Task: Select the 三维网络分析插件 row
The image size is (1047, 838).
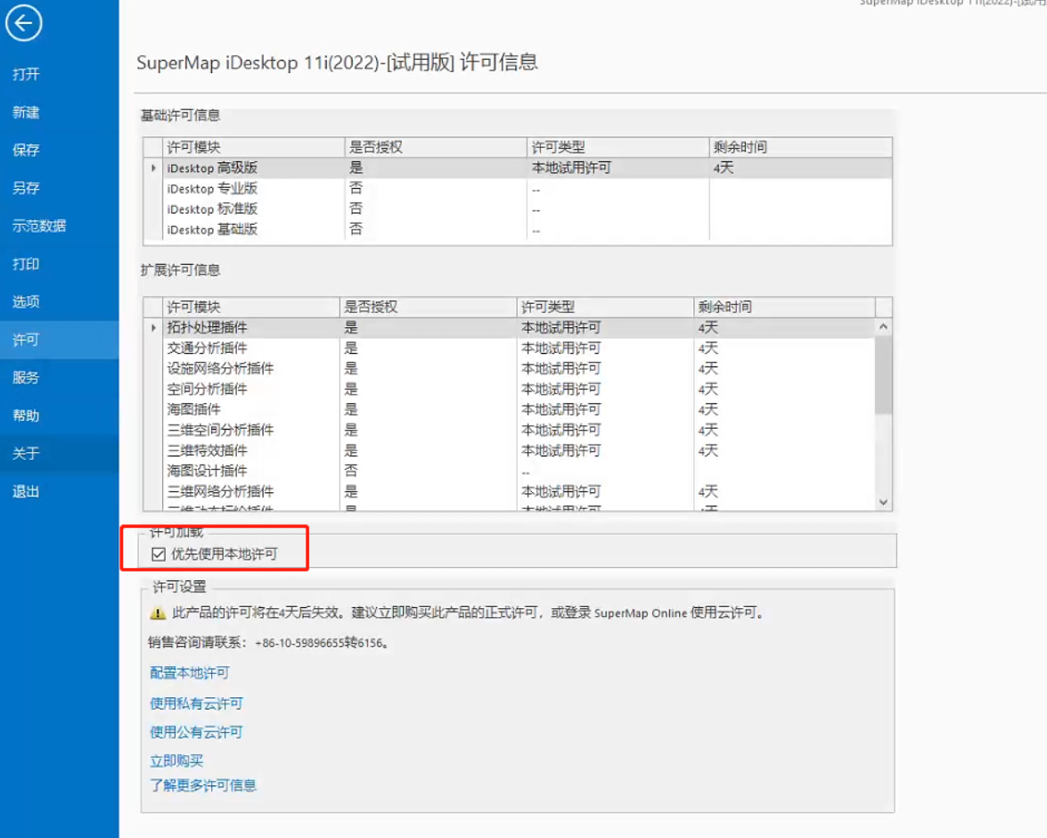Action: 509,491
